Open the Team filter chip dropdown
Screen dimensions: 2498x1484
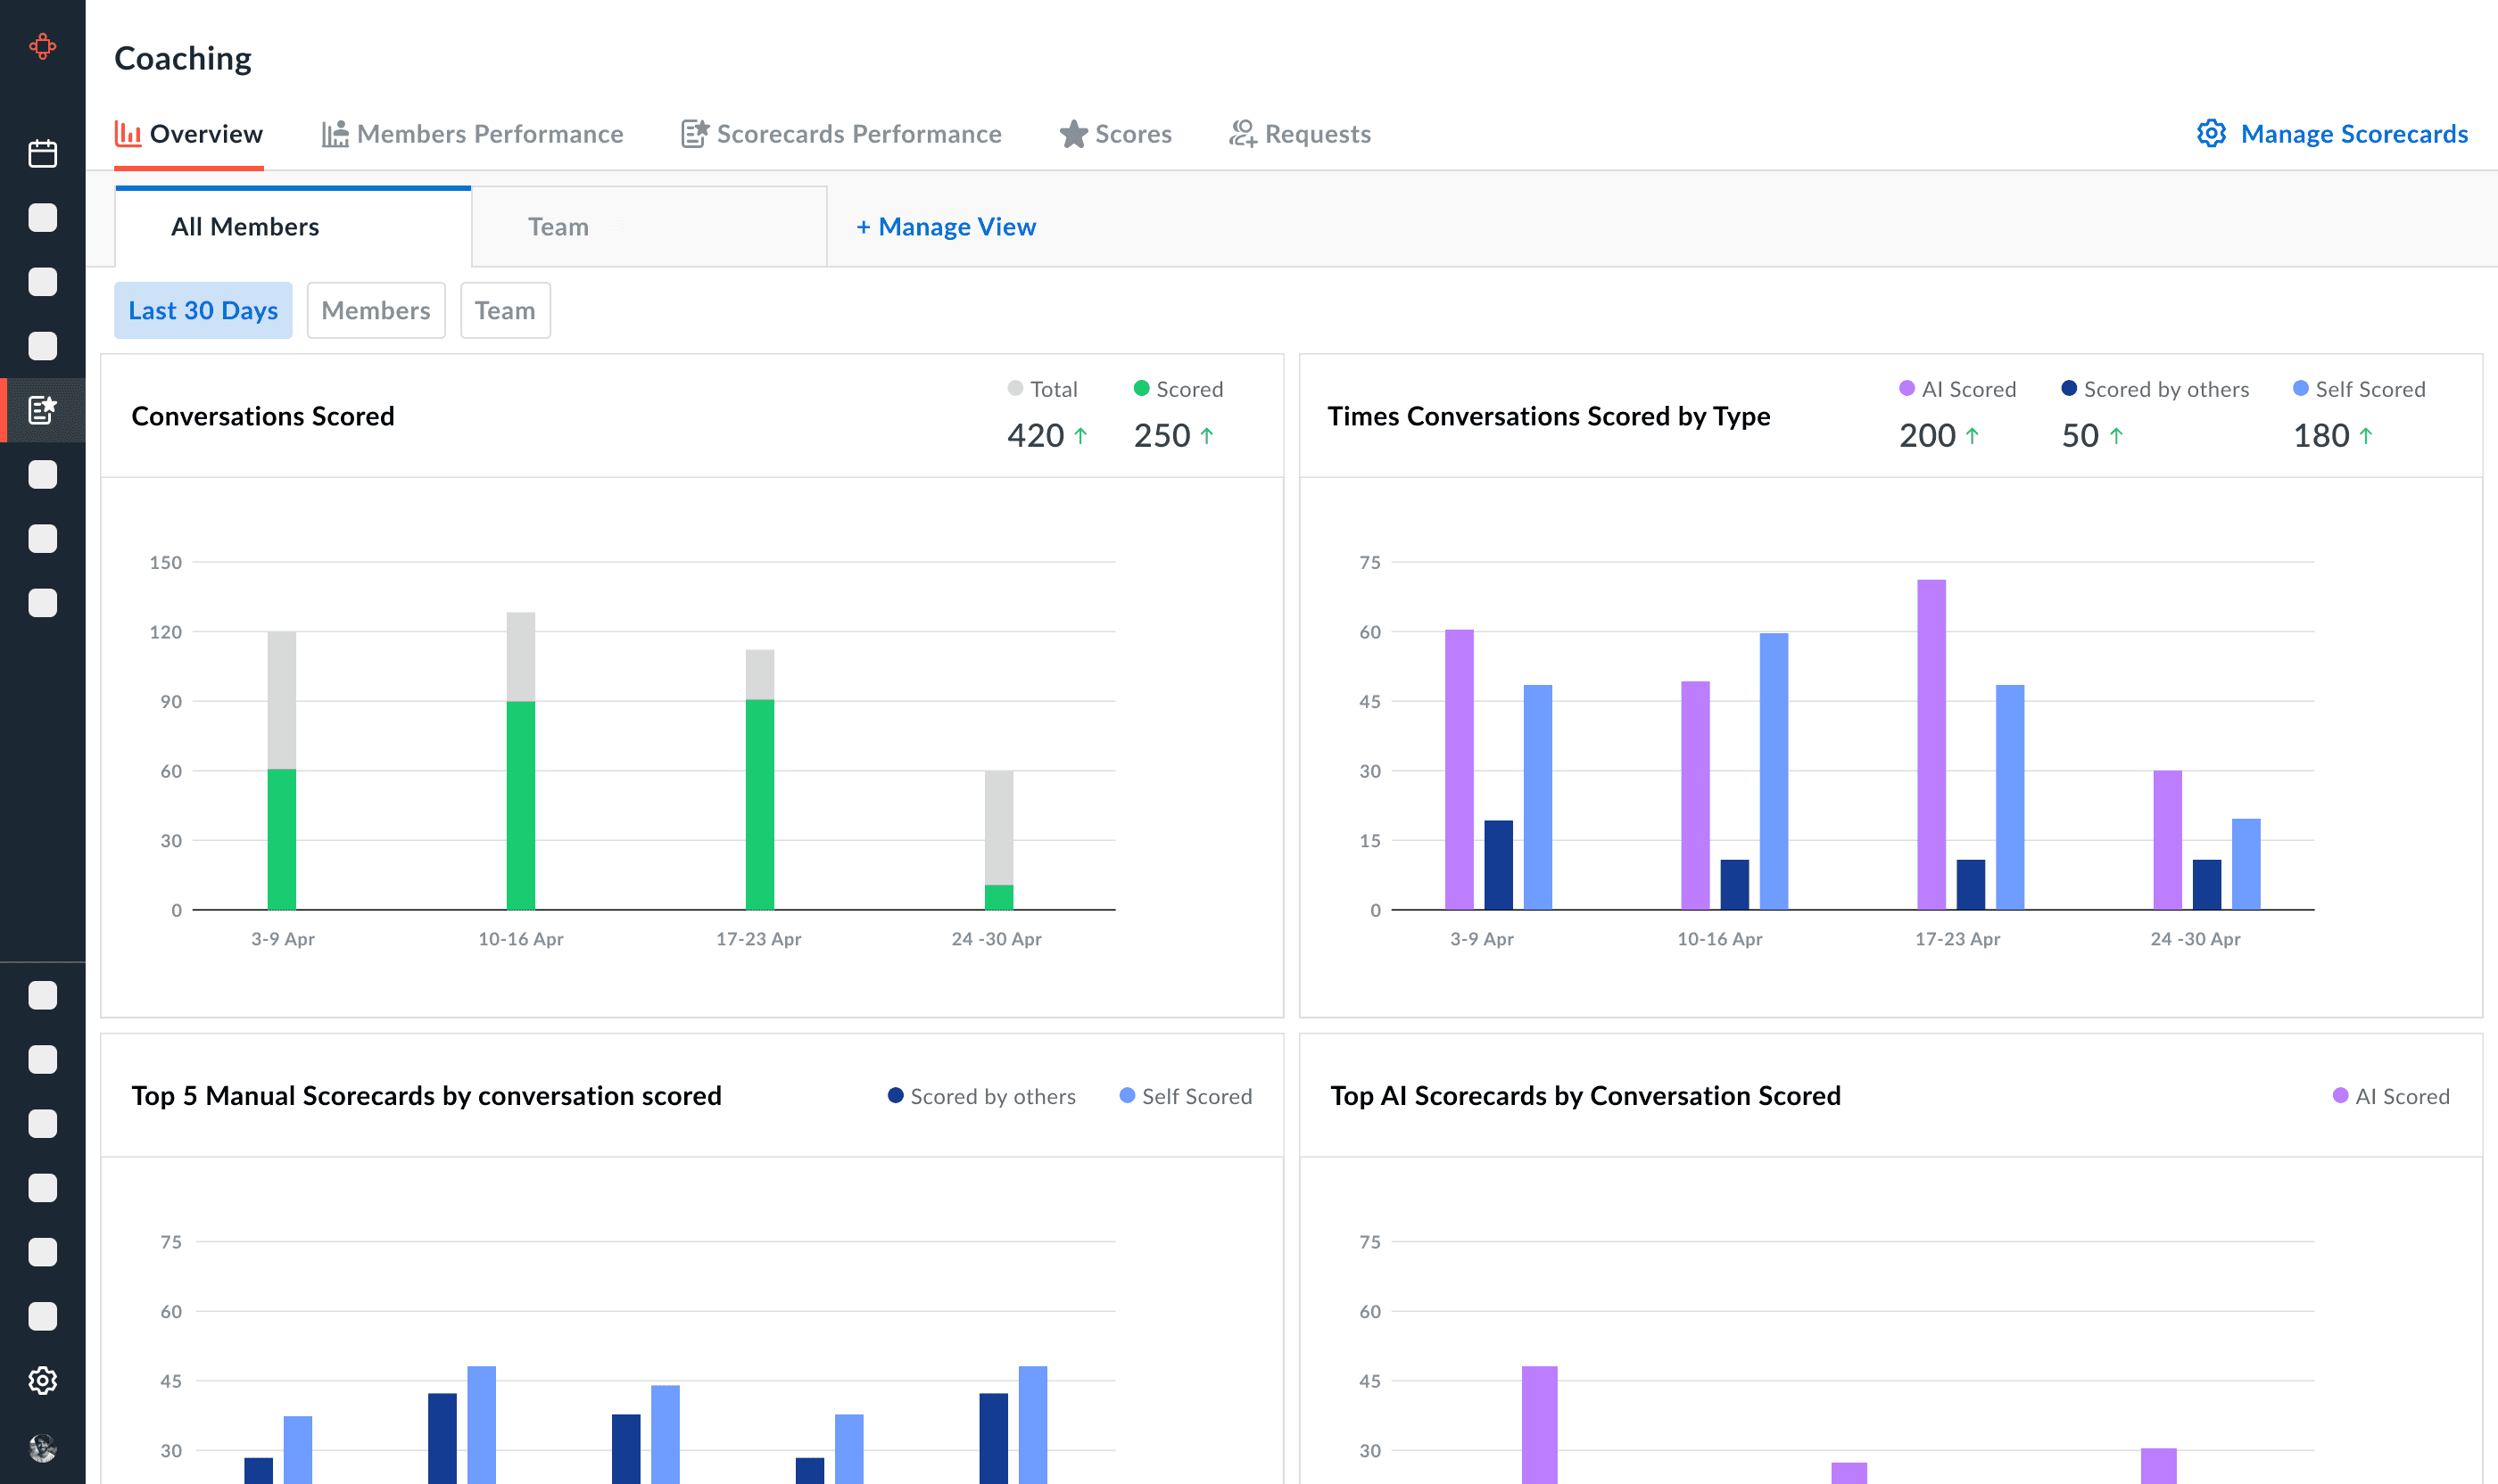click(x=504, y=310)
